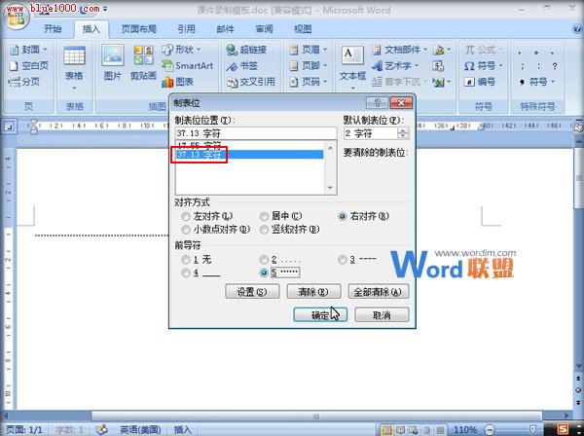Click the 全部清除 button
584x436 pixels.
[x=378, y=292]
